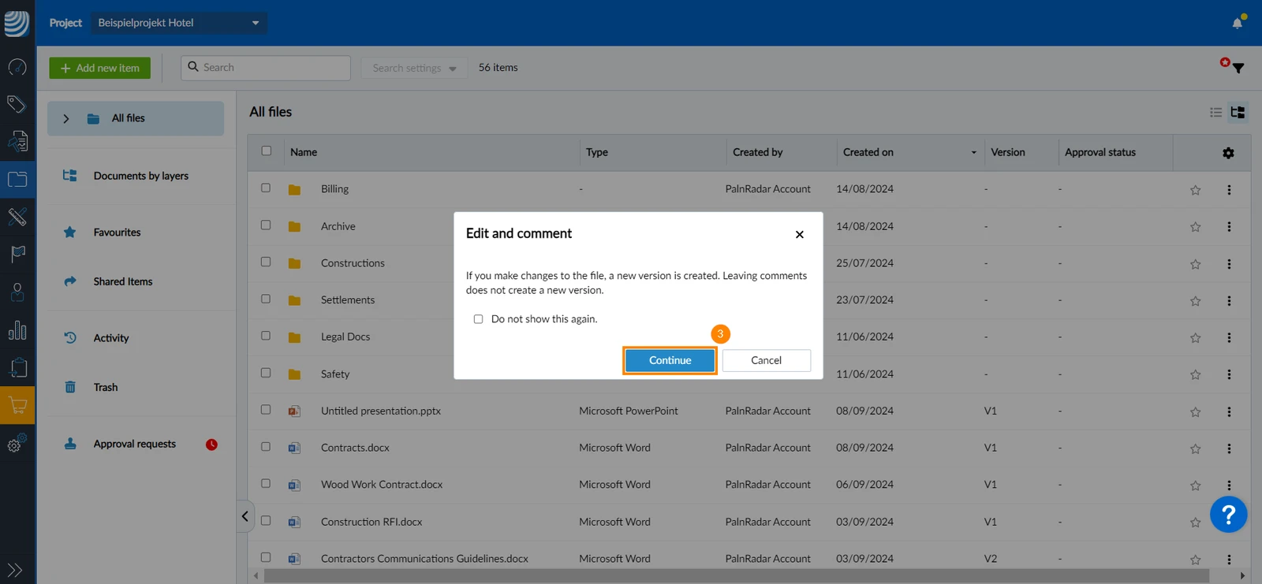Switch to the list view icon
Screen dimensions: 1262x584
pyautogui.click(x=1215, y=113)
